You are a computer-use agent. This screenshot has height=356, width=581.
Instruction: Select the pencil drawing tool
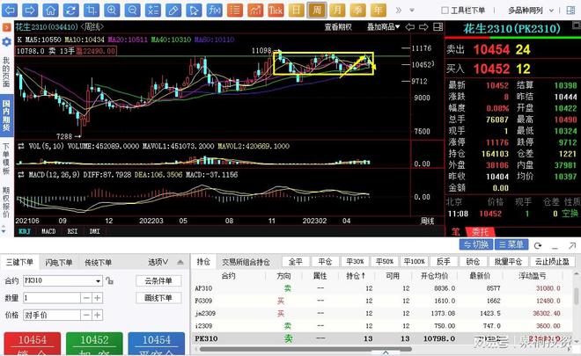click(173, 10)
